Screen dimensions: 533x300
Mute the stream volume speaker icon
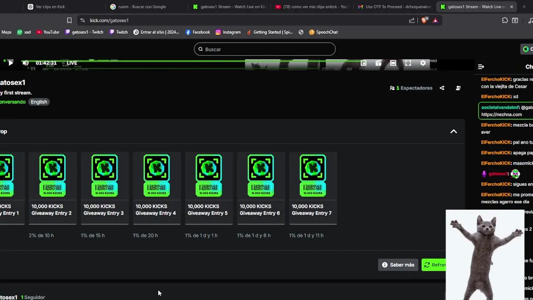tap(25, 63)
